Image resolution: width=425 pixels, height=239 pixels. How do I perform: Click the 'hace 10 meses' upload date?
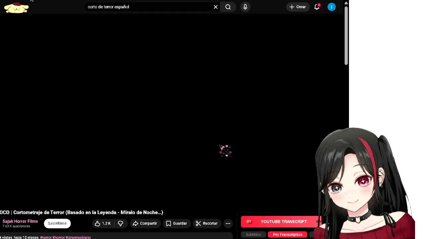(26, 237)
